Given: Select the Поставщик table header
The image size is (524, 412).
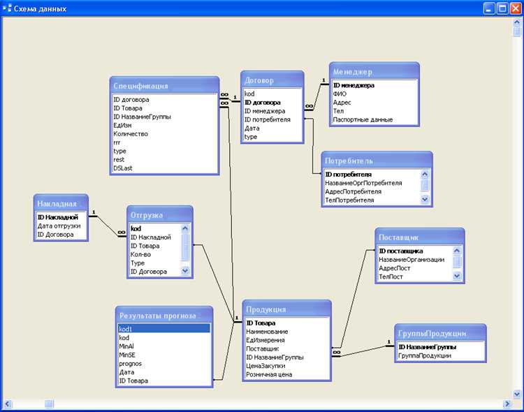Looking at the screenshot, I should click(419, 237).
